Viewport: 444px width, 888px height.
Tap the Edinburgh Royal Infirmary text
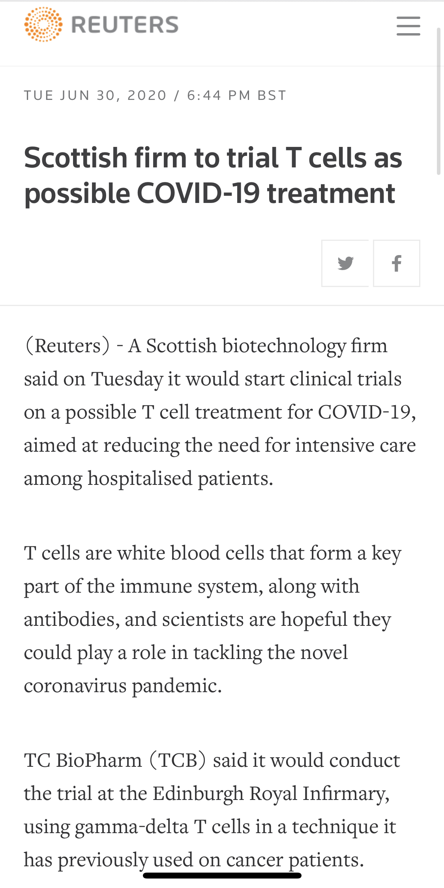(x=271, y=793)
